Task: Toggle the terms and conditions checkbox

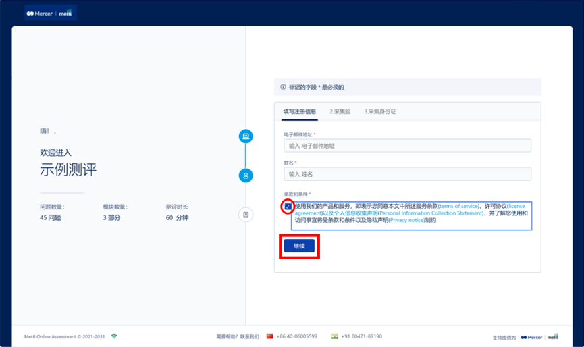Action: (x=288, y=206)
